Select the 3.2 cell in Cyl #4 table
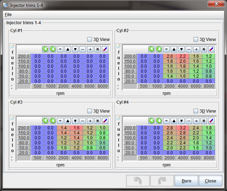 pyautogui.click(x=182, y=128)
